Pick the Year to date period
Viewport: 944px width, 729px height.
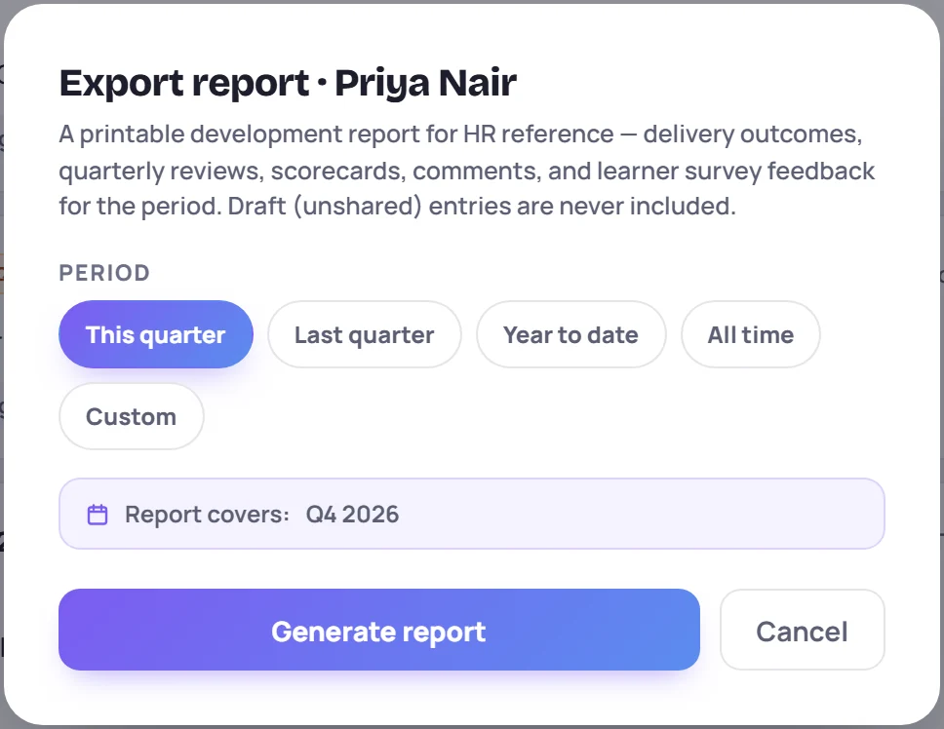point(570,334)
